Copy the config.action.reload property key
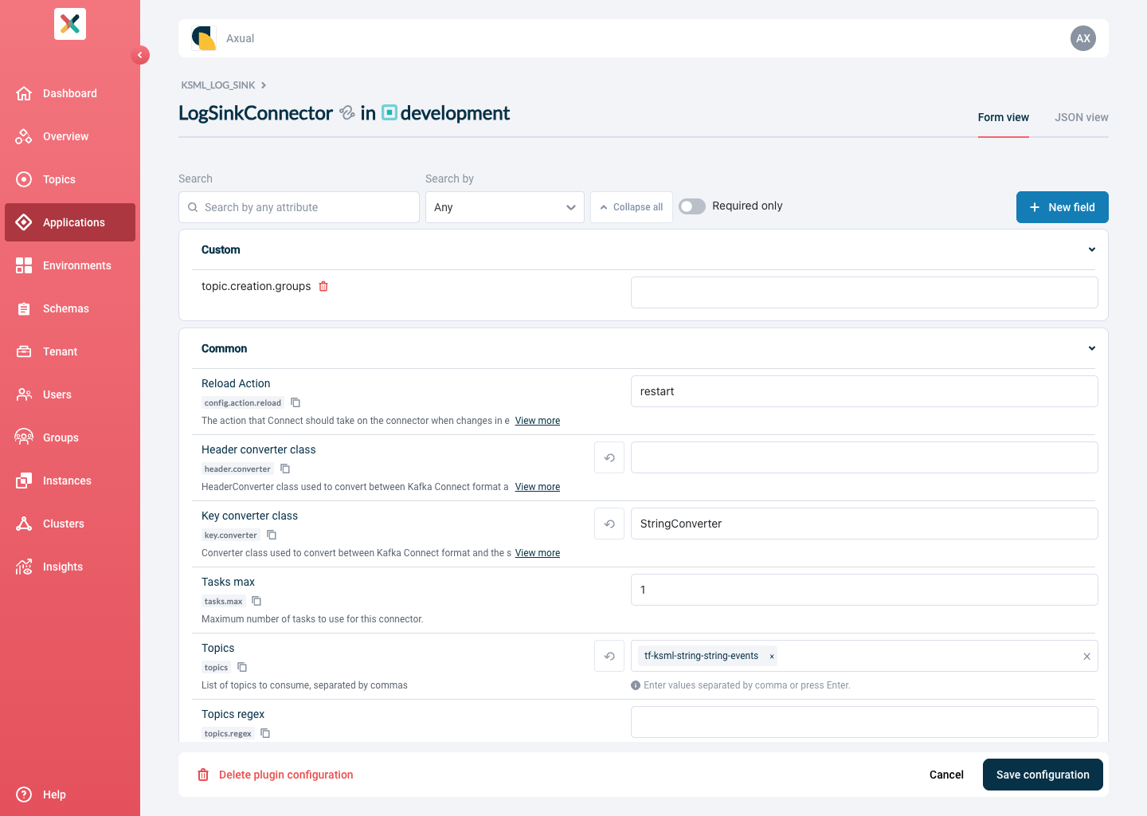The width and height of the screenshot is (1147, 816). point(296,402)
